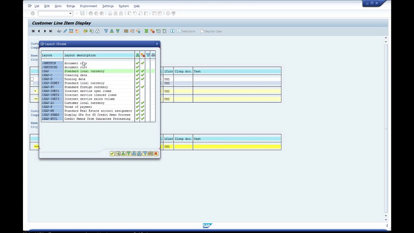Viewport: 414px width, 233px height.
Task: Click the Select Layout toolbar icon
Action: click(132, 31)
